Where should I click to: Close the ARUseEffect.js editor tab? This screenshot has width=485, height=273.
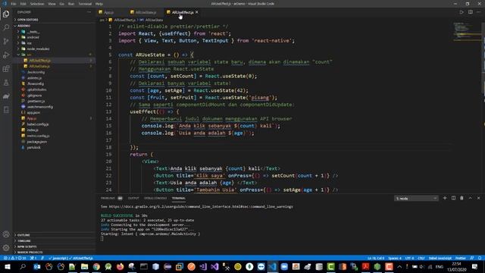(x=197, y=12)
